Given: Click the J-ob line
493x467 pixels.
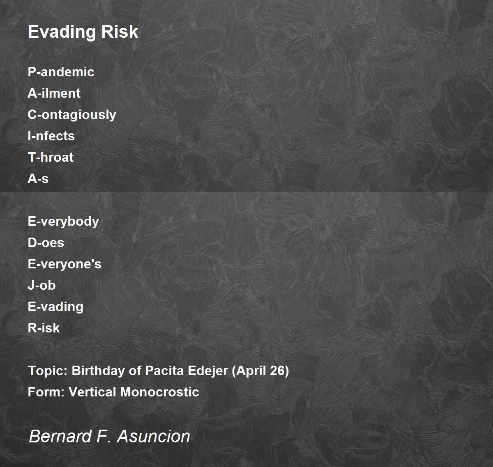Looking at the screenshot, I should click(x=41, y=285).
